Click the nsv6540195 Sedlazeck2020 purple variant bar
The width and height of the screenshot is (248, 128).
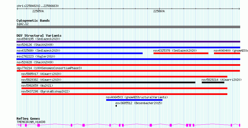(x=128, y=42)
